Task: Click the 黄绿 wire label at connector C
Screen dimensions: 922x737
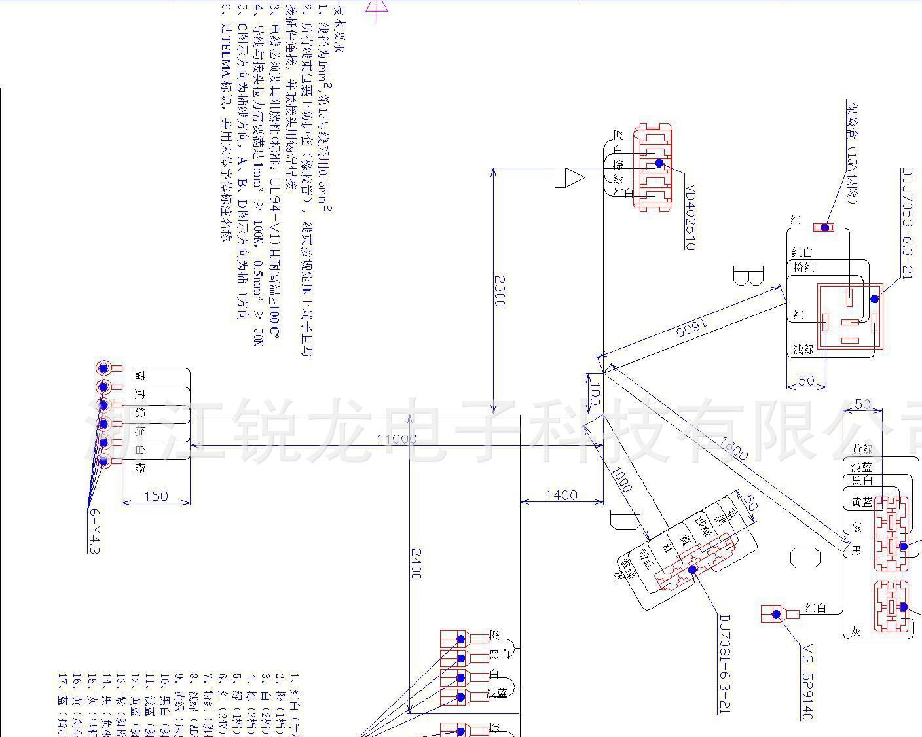Action: [x=862, y=449]
